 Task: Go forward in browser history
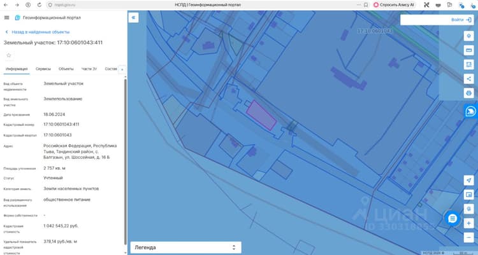17,5
